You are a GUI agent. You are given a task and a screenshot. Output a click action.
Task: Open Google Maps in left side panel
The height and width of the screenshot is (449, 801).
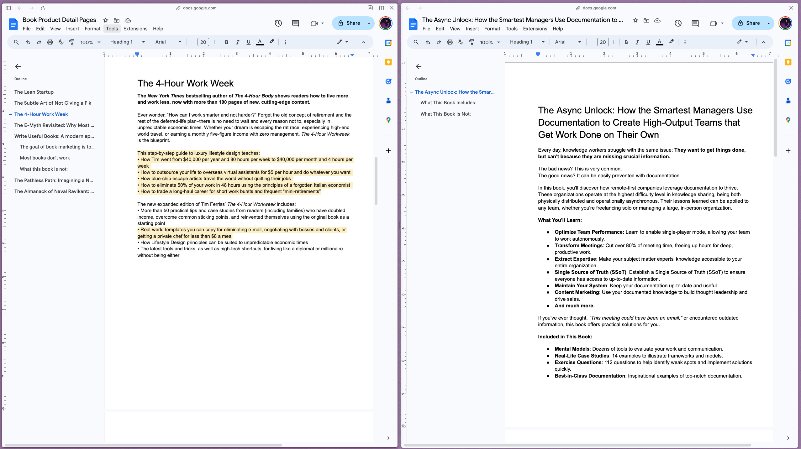pyautogui.click(x=388, y=120)
